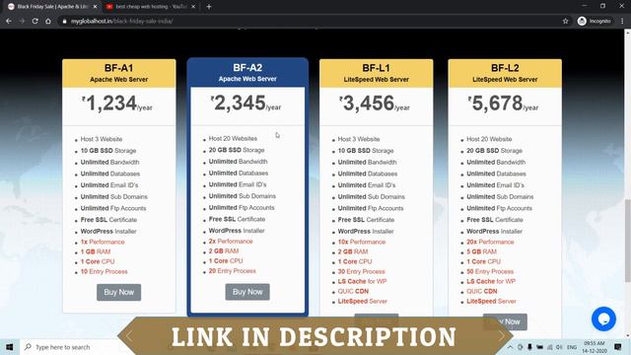Click 'WordPress Installer' in BF-A2

(x=237, y=231)
